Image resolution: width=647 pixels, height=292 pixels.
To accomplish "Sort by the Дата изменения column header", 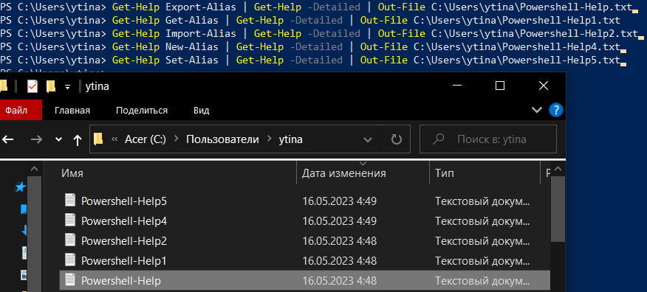I will click(343, 173).
